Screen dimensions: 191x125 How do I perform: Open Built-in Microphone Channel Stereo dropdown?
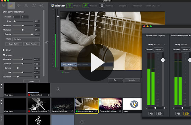pyautogui.click(x=186, y=50)
